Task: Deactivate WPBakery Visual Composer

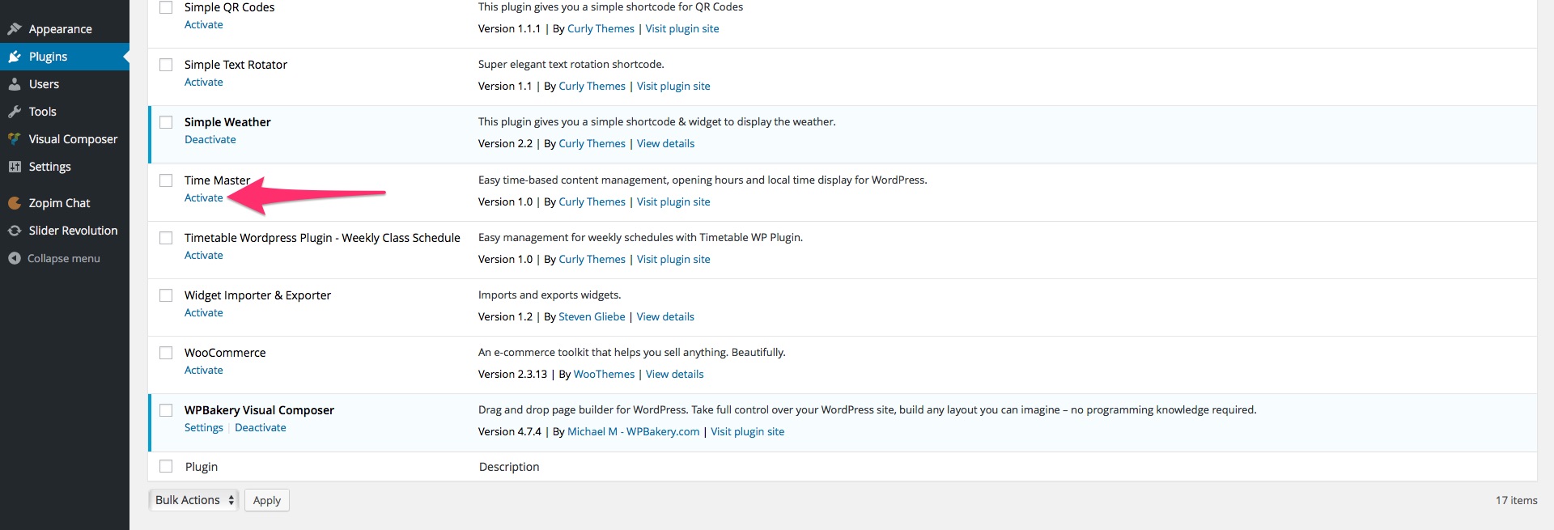Action: pos(261,428)
